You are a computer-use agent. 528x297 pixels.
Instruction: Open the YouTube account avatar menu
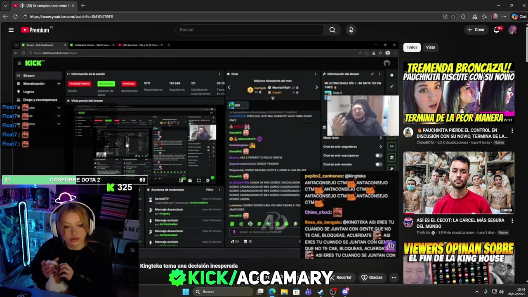point(512,30)
